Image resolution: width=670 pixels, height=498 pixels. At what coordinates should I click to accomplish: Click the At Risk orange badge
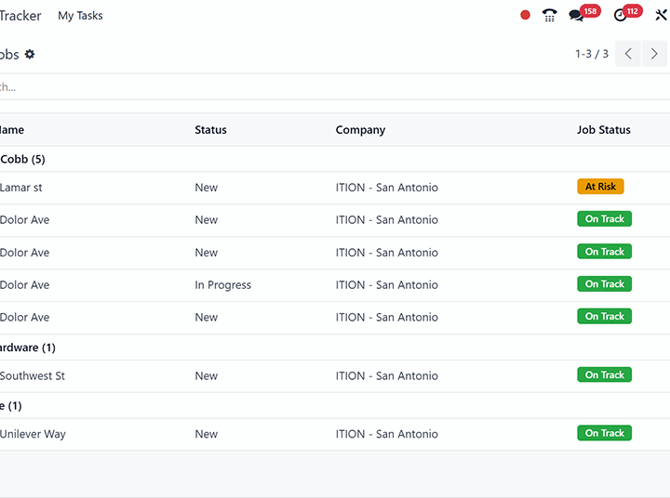[600, 187]
